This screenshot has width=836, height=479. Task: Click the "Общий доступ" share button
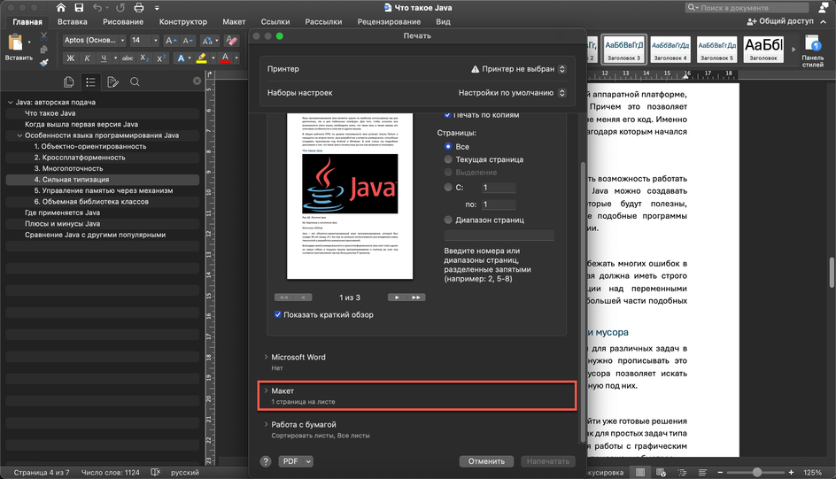point(780,21)
